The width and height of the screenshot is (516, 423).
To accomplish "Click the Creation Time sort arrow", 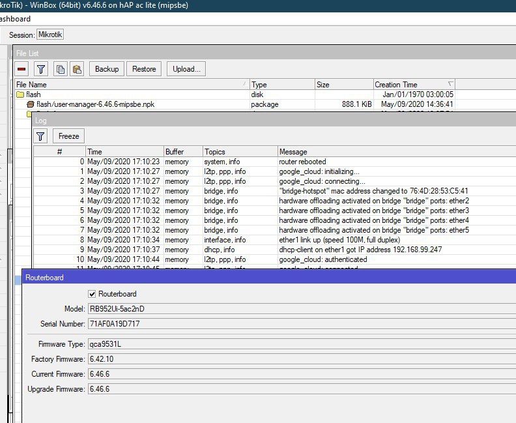I will 450,84.
